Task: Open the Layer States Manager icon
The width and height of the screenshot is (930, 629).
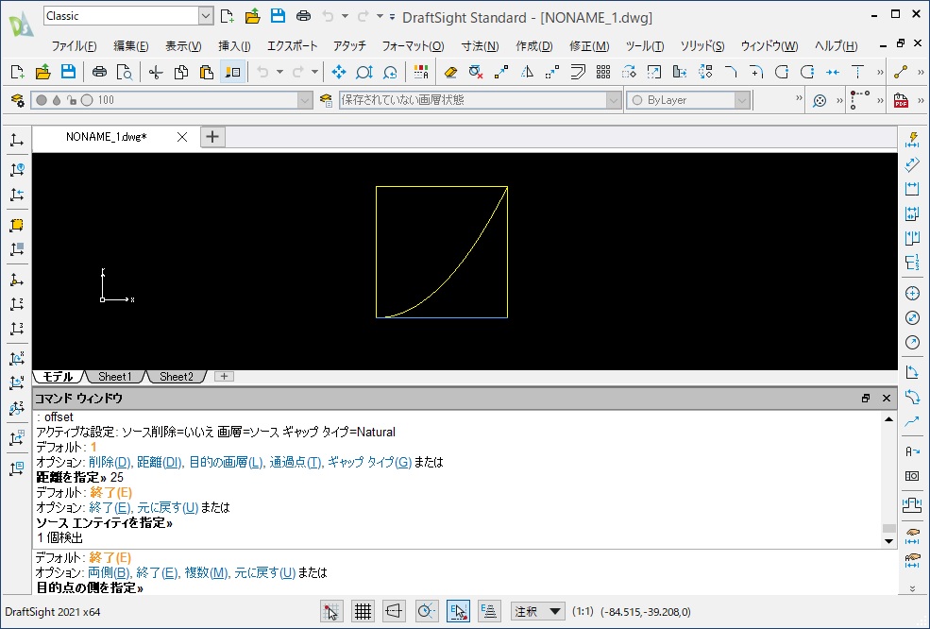Action: [x=326, y=100]
